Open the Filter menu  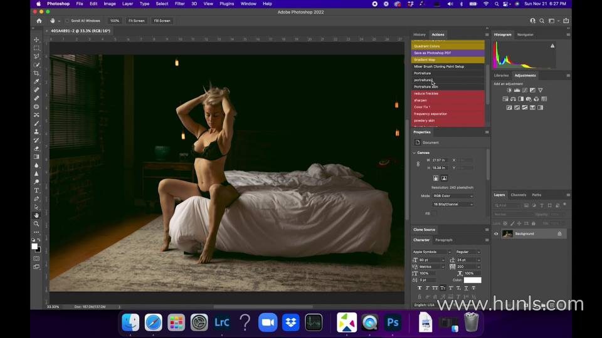[179, 4]
